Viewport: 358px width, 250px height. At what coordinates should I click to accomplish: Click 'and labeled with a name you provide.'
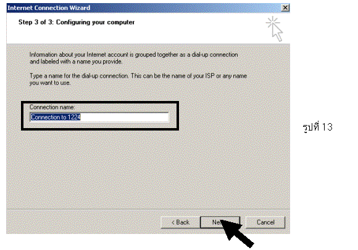76,62
